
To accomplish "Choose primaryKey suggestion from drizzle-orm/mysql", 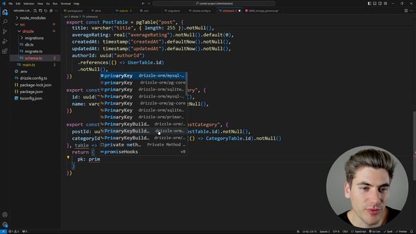I will point(144,75).
